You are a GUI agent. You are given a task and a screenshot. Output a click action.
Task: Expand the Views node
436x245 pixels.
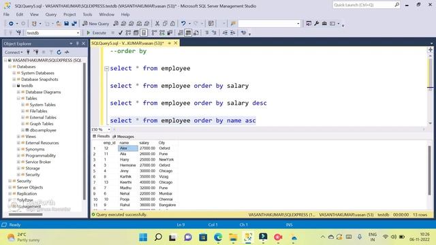coord(18,136)
